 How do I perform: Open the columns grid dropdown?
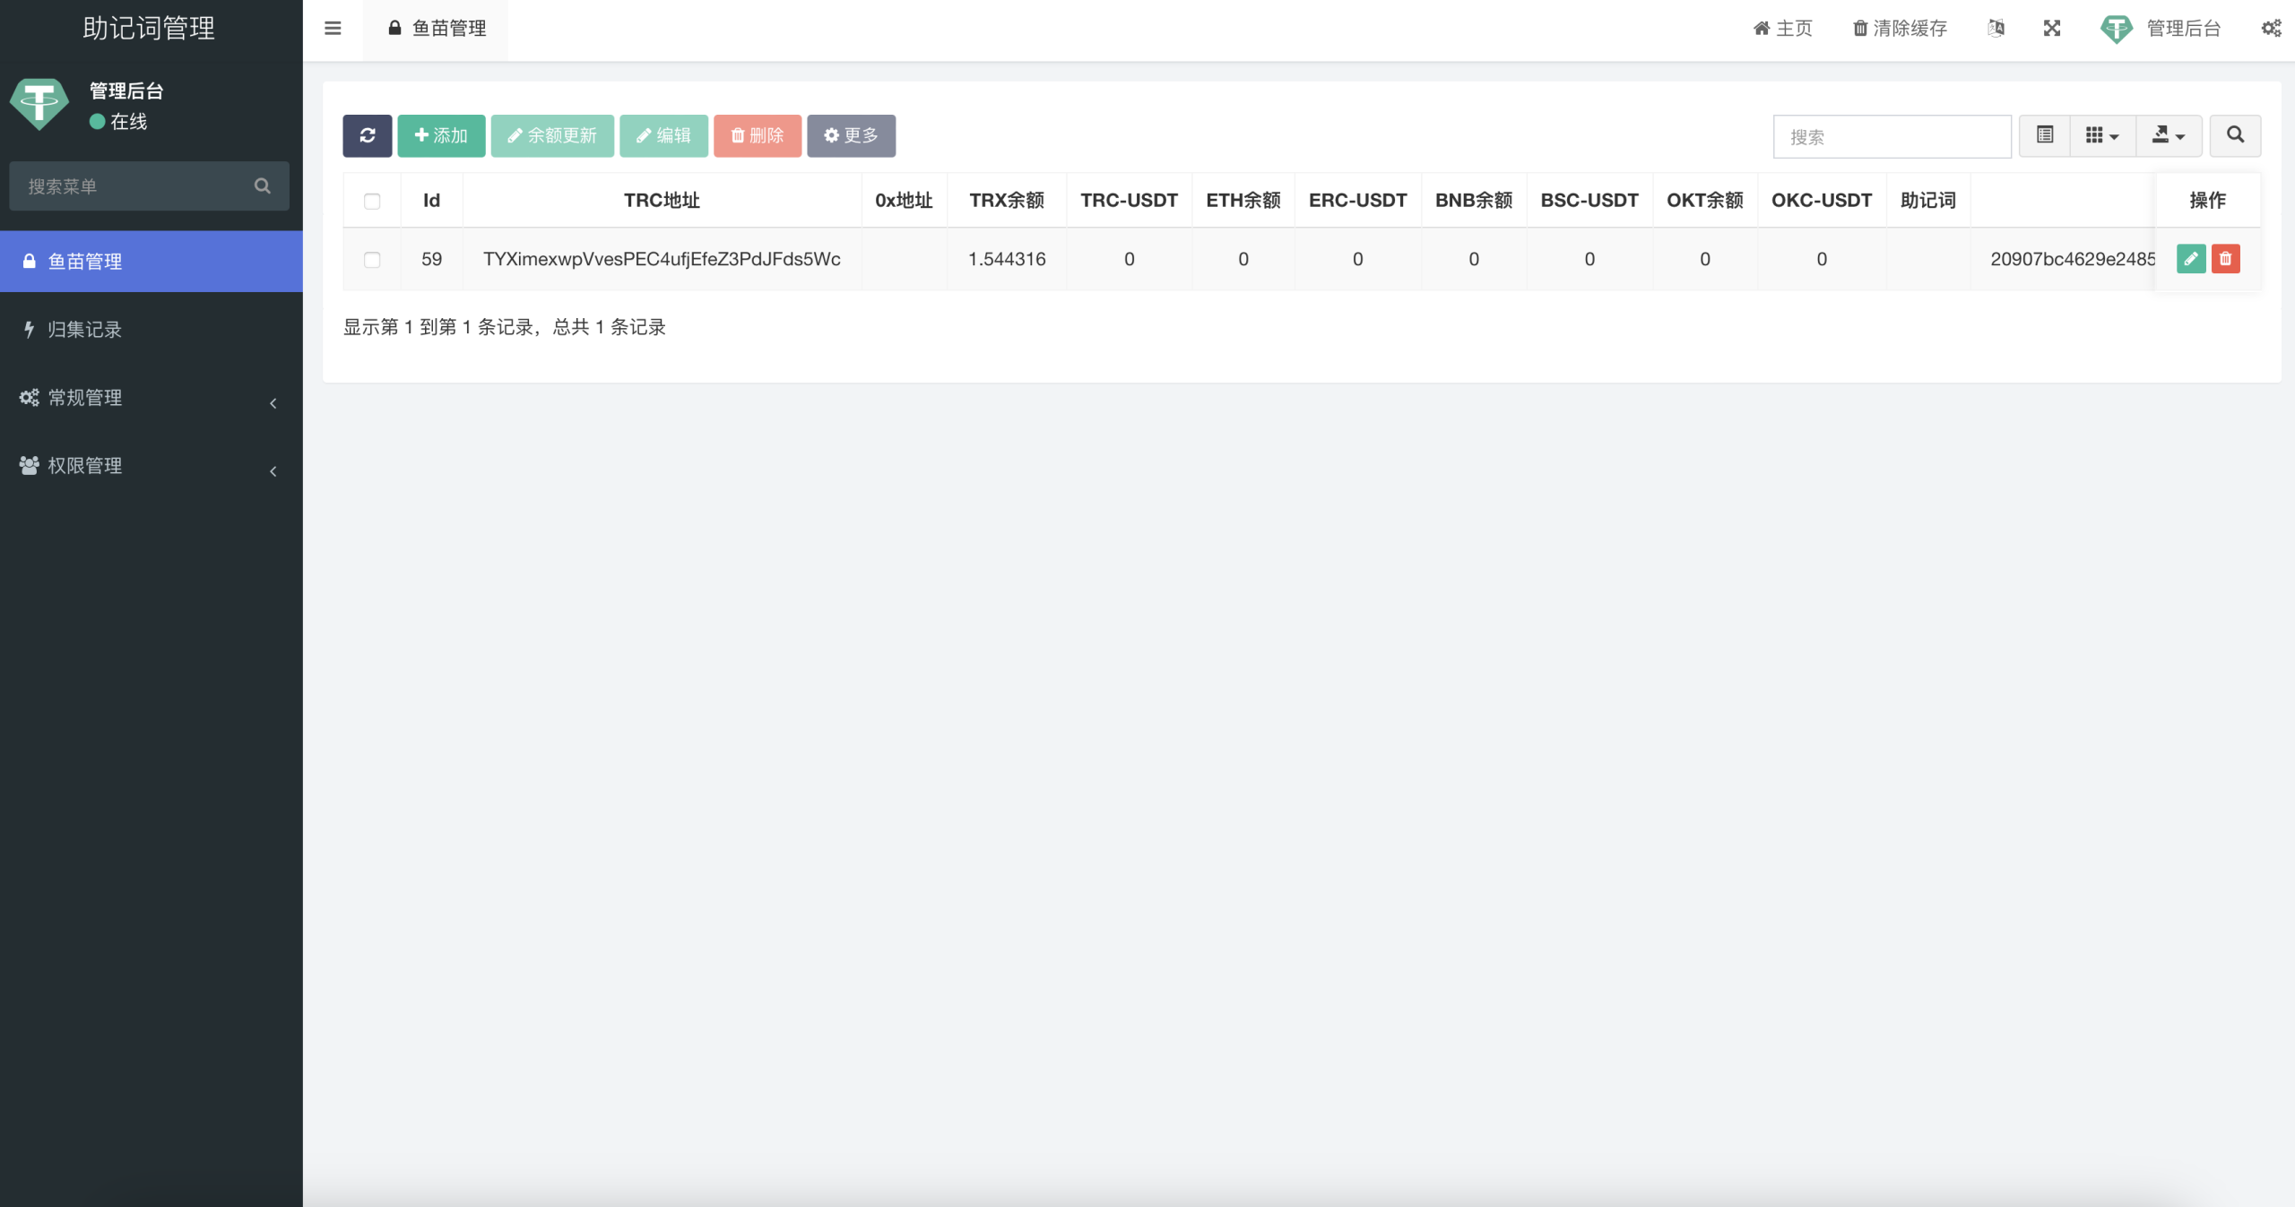[2101, 135]
